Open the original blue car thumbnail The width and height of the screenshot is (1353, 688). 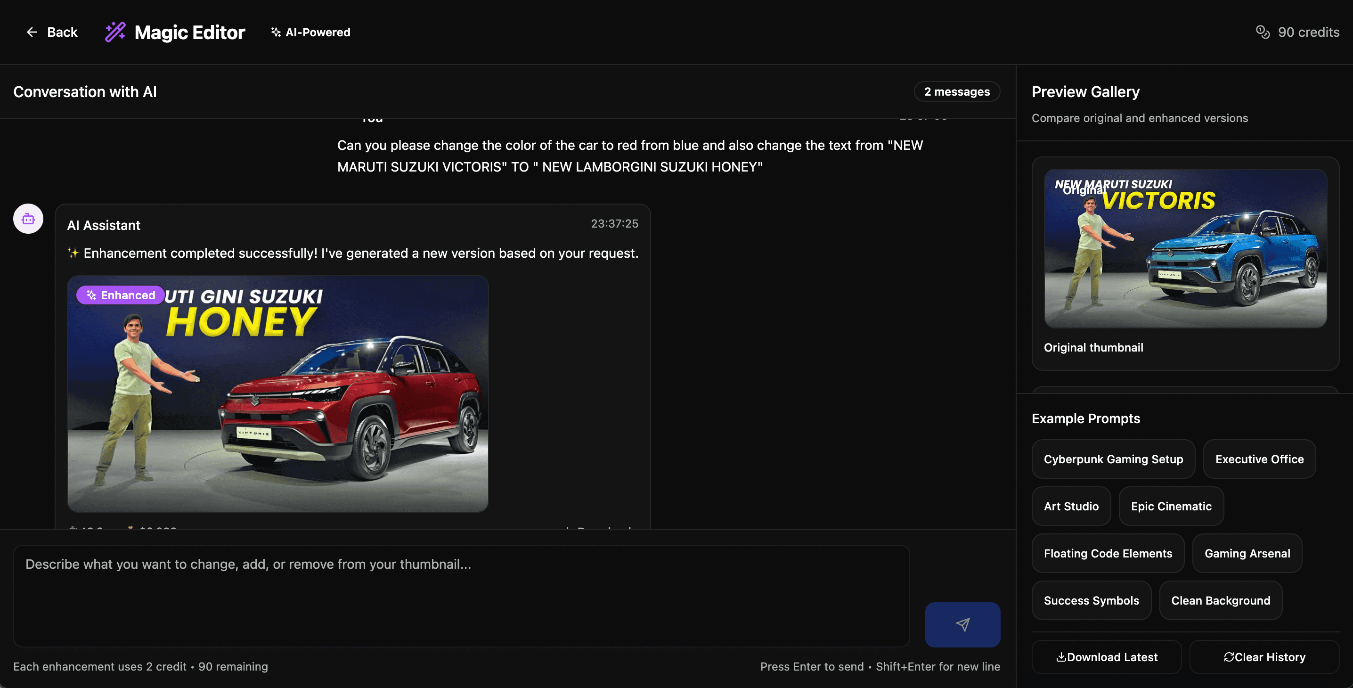click(1185, 248)
